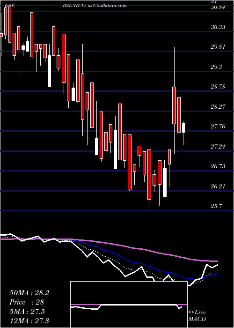Click the 27.76 price axis label
The image size is (234, 328).
coord(218,127)
